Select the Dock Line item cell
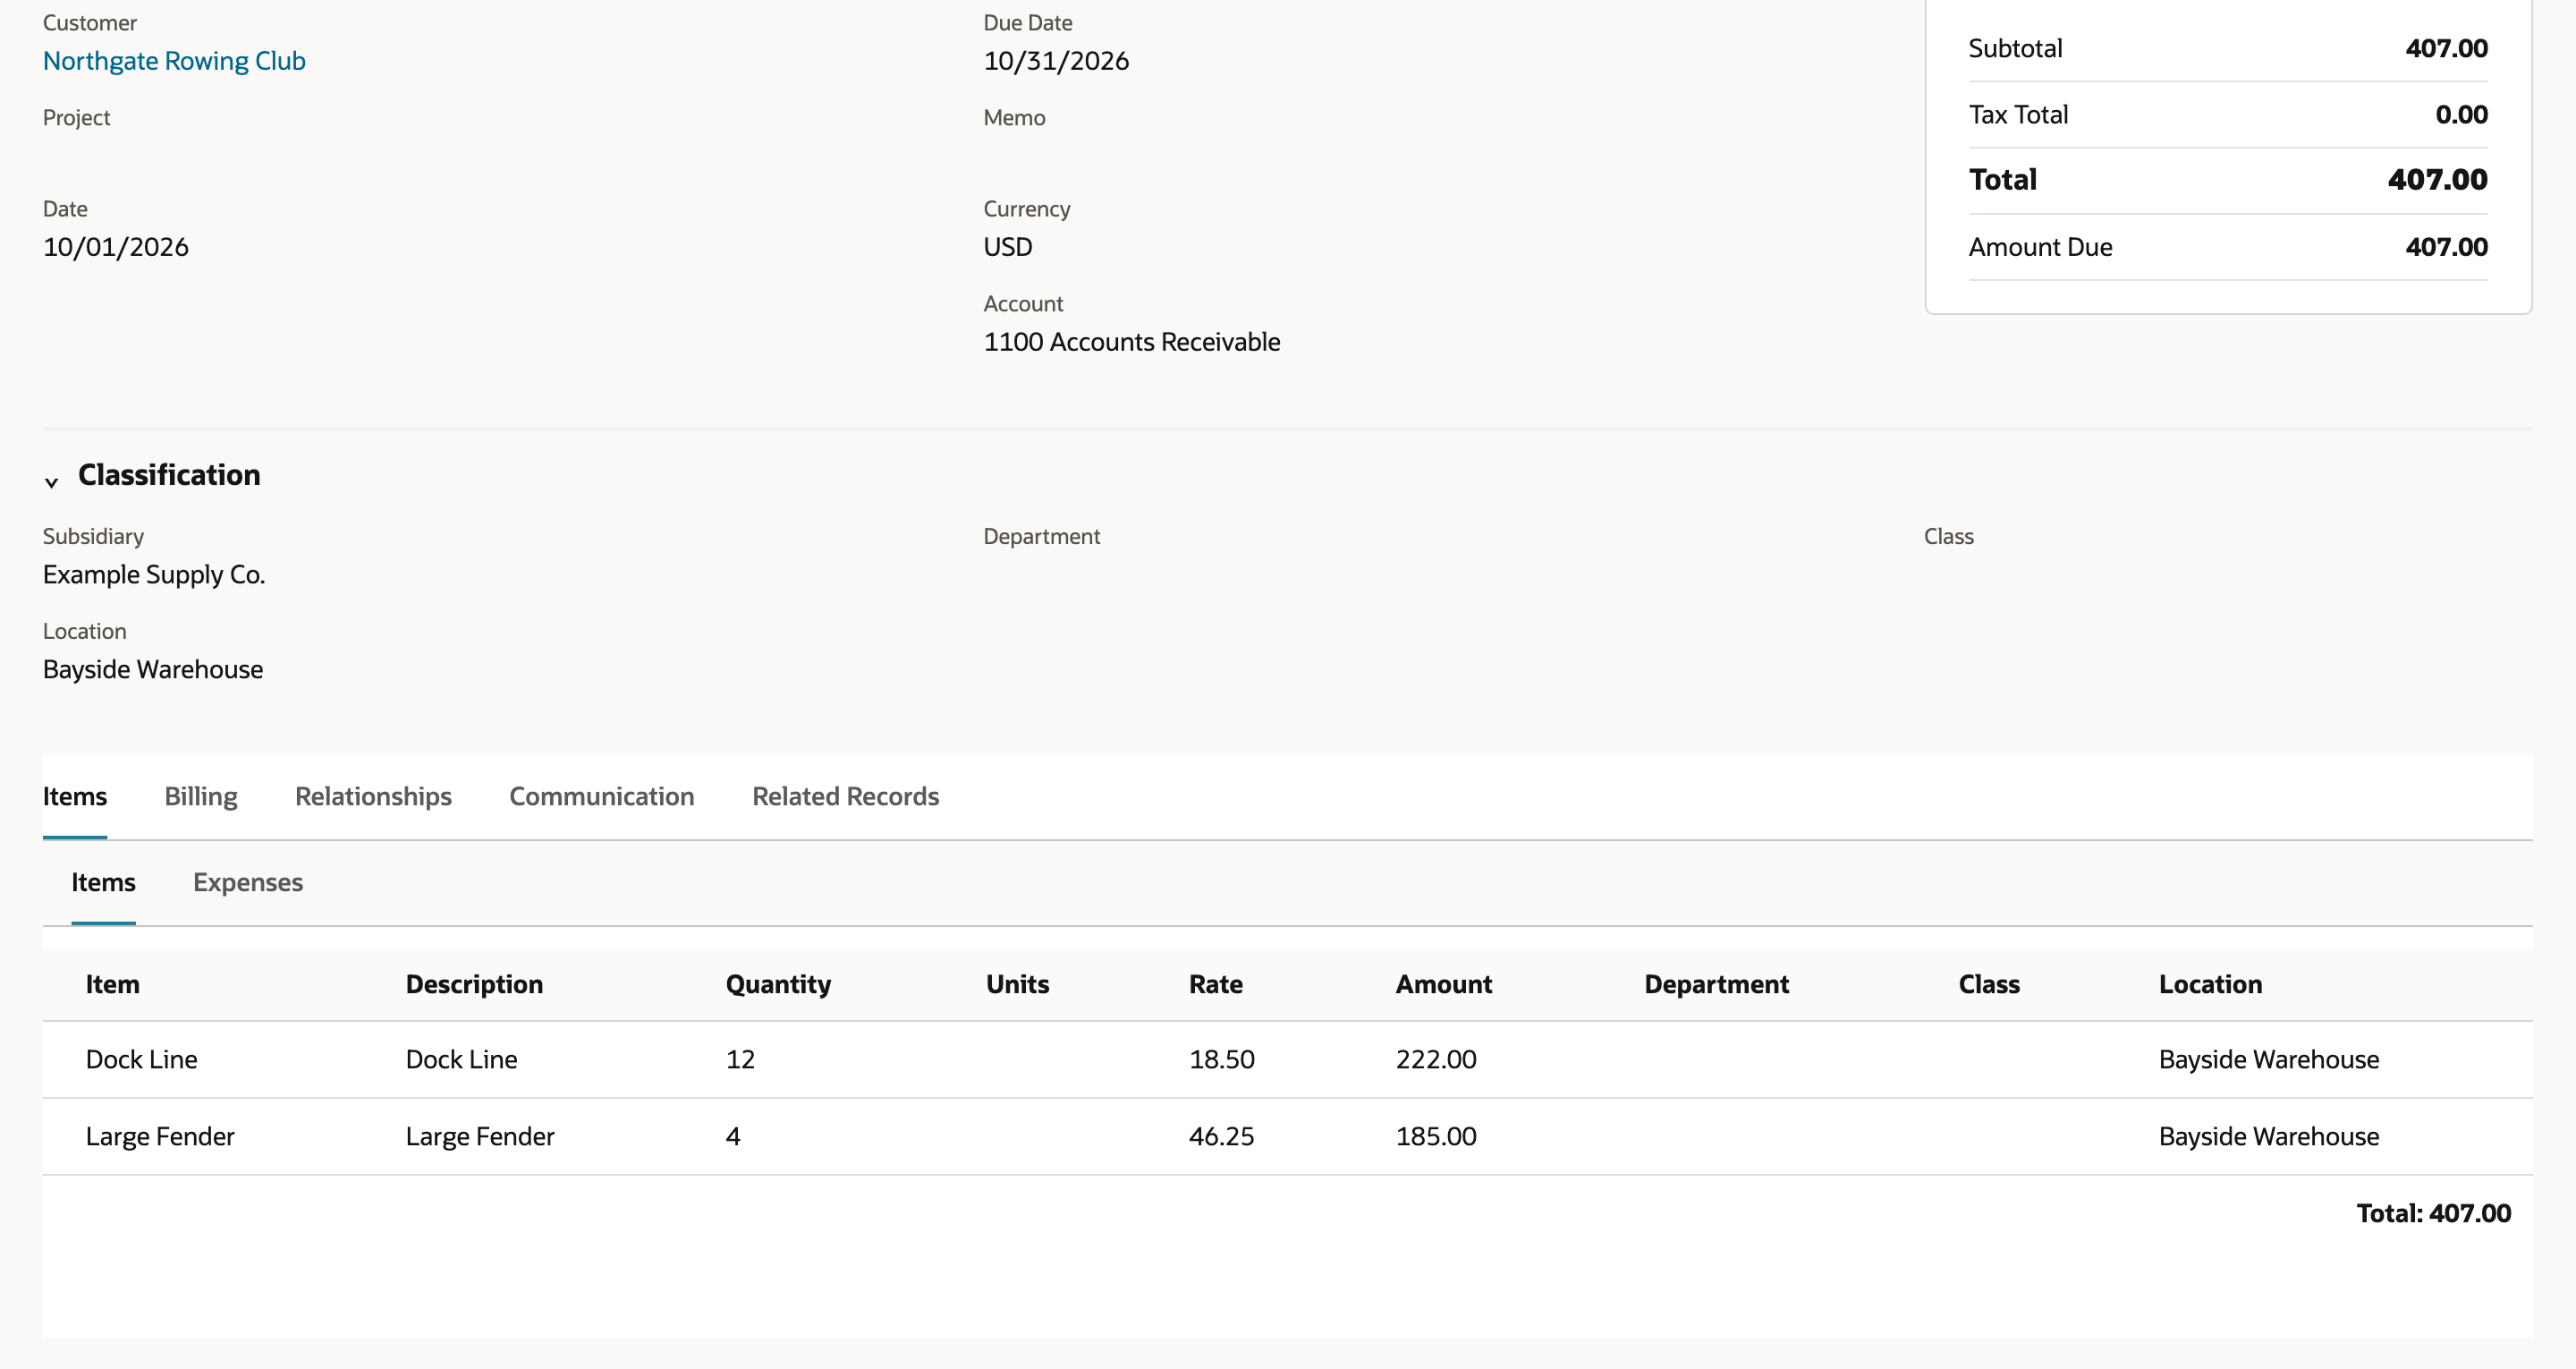 [x=142, y=1059]
